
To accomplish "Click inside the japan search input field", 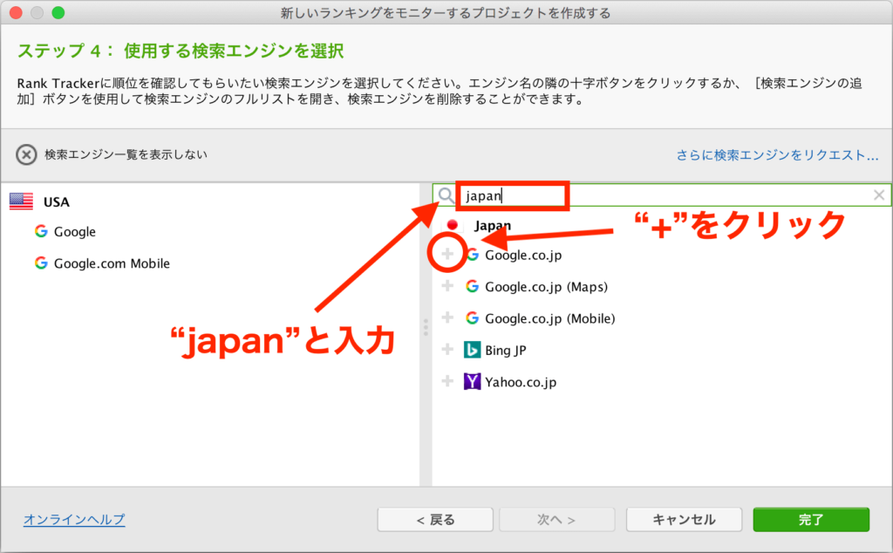I will (664, 195).
